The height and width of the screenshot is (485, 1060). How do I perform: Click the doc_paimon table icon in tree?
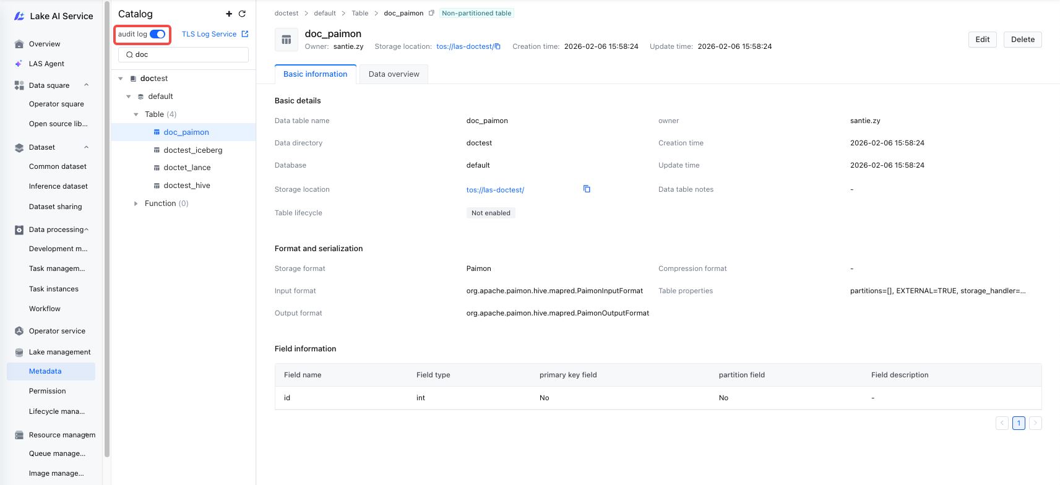[157, 132]
